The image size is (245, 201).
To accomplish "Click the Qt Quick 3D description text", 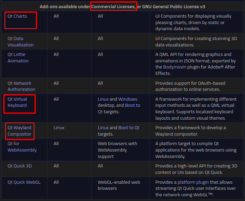I will click(196, 169).
